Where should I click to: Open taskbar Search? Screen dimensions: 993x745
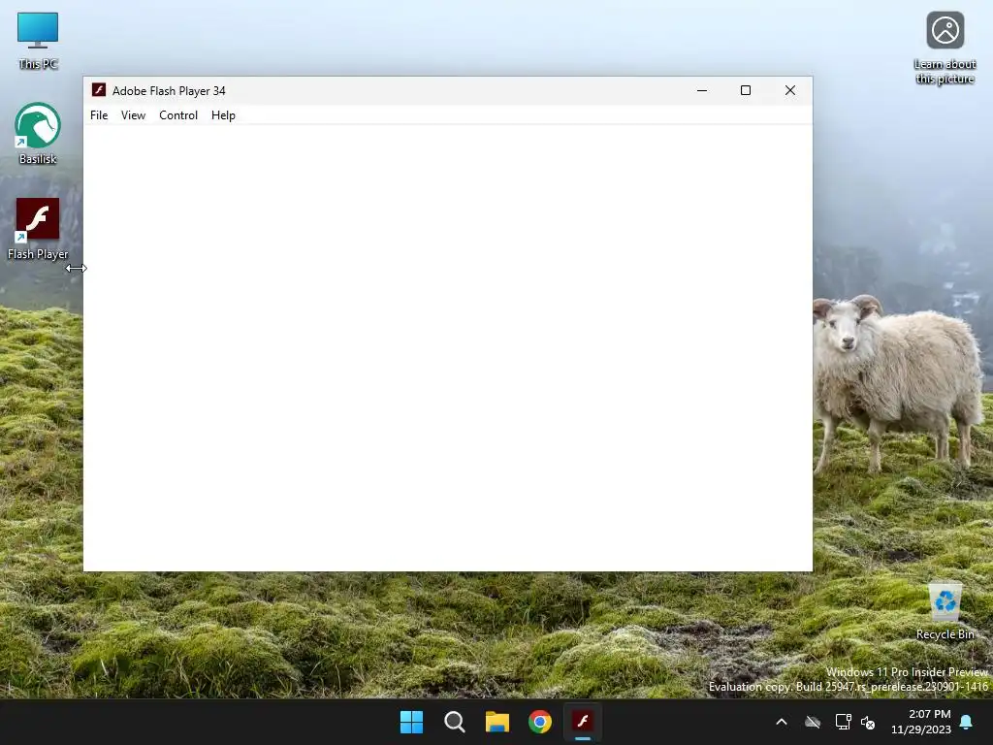pyautogui.click(x=454, y=722)
